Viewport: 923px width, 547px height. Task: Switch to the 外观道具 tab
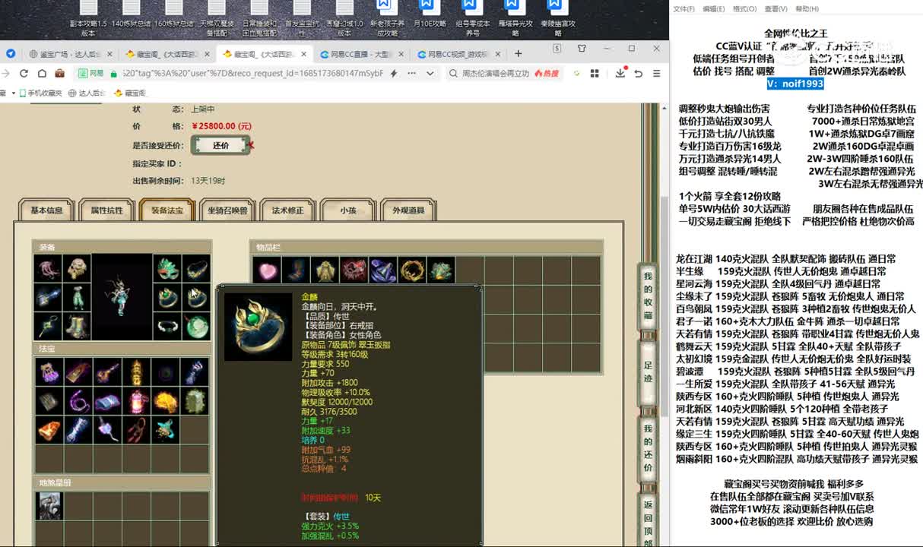click(x=408, y=210)
